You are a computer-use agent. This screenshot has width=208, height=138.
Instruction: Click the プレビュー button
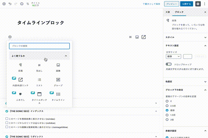pyautogui.click(x=172, y=4)
